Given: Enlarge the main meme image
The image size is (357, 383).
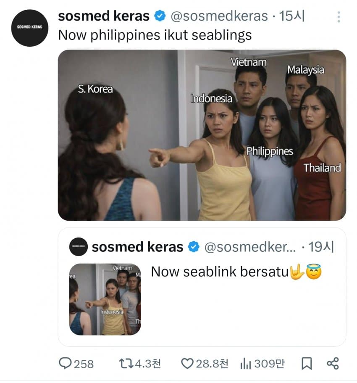Looking at the screenshot, I should pos(202,135).
